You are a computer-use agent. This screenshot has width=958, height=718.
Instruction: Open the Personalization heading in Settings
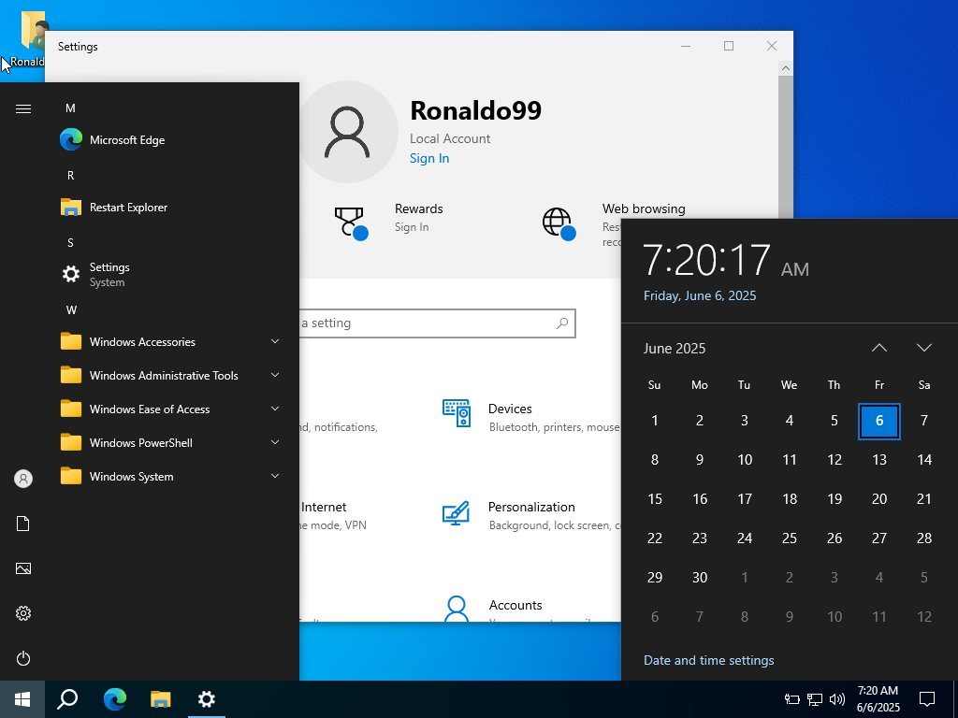tap(531, 508)
